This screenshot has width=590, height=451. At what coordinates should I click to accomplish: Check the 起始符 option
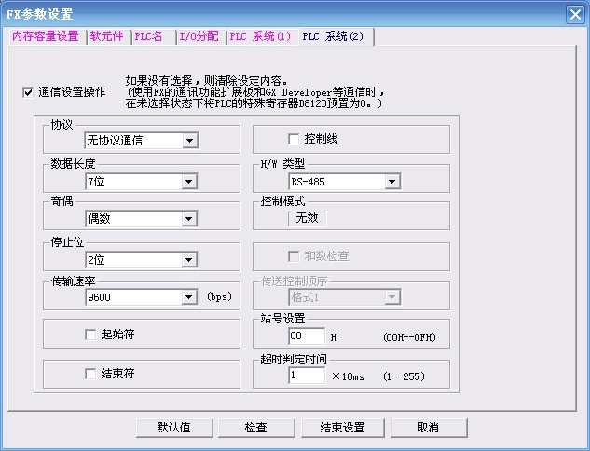coord(90,334)
